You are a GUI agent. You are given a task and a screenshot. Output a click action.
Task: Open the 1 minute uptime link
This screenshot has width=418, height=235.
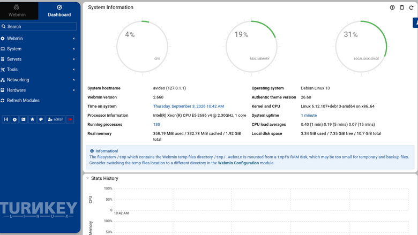(x=309, y=115)
